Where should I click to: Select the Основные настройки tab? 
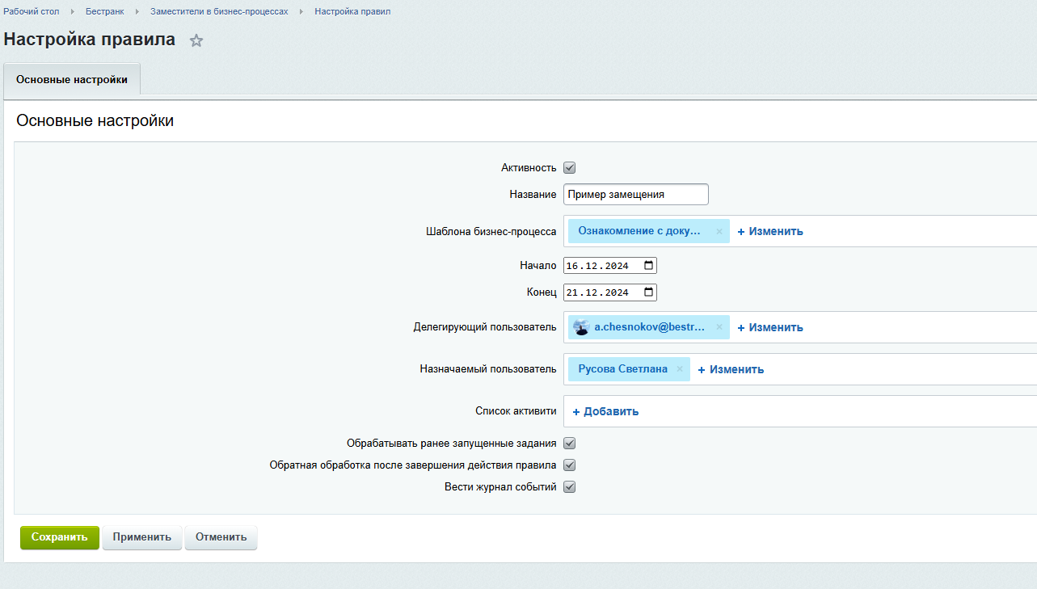pyautogui.click(x=72, y=80)
